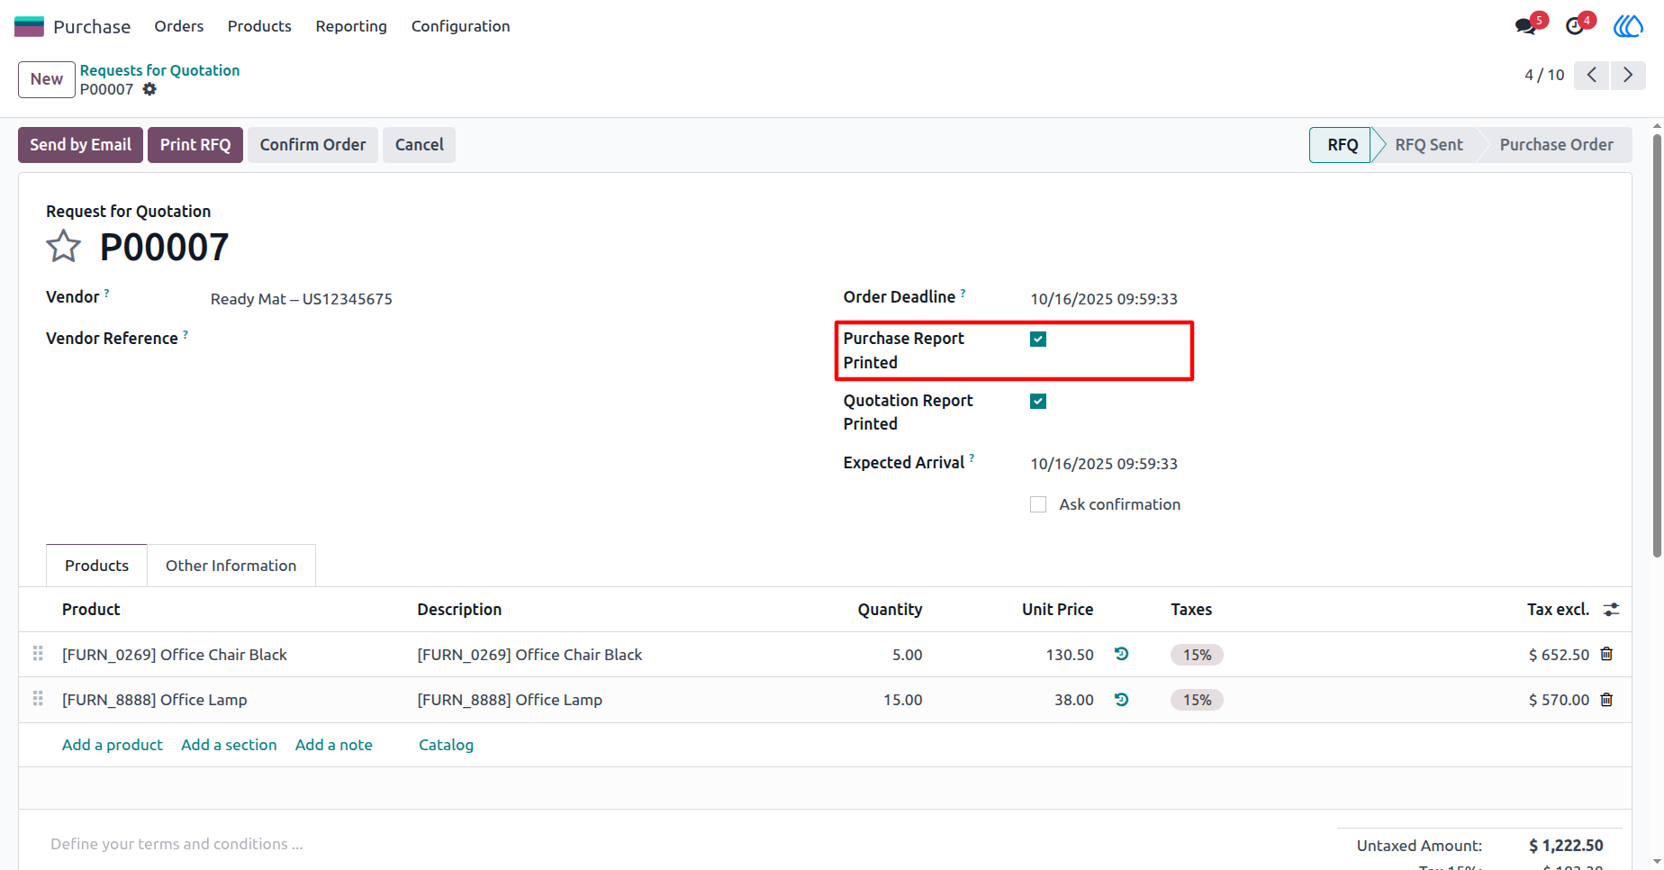Open the Orders menu
This screenshot has width=1664, height=870.
click(x=178, y=26)
